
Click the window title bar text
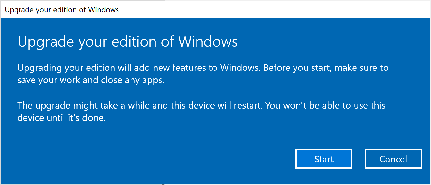click(62, 10)
